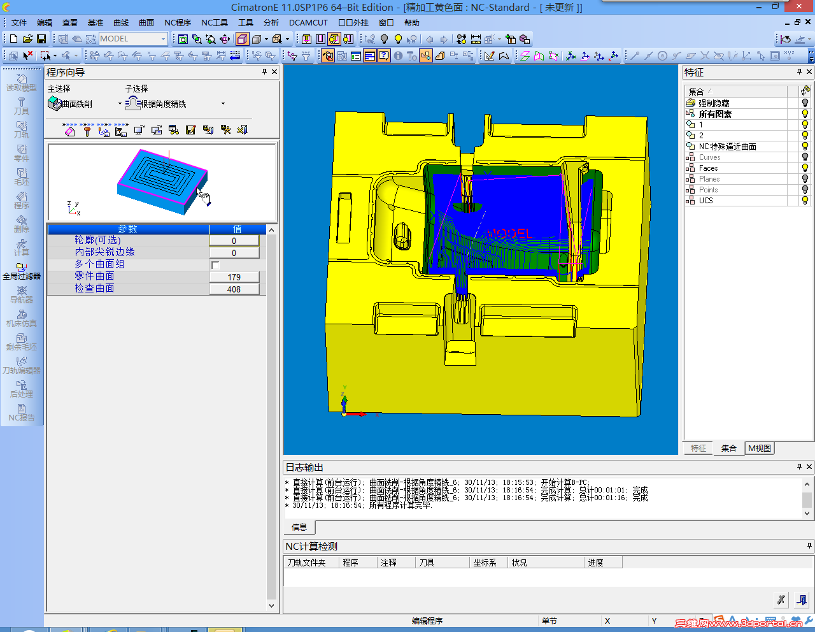Click the 后处理 post-process sidebar icon
Viewport: 815px width, 632px height.
pyautogui.click(x=22, y=389)
